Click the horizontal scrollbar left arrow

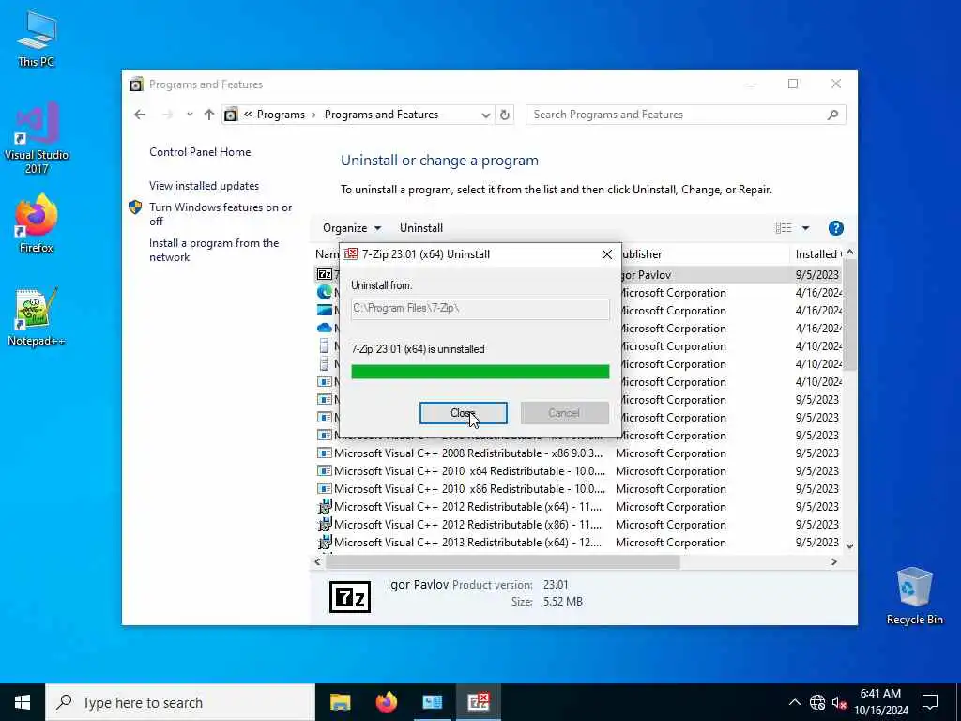click(317, 561)
